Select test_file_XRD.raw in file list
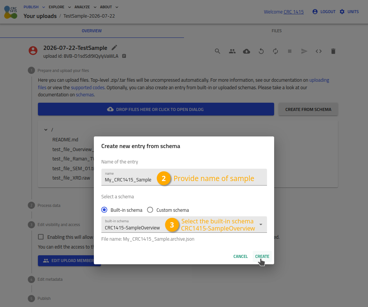This screenshot has width=368, height=307. [71, 178]
